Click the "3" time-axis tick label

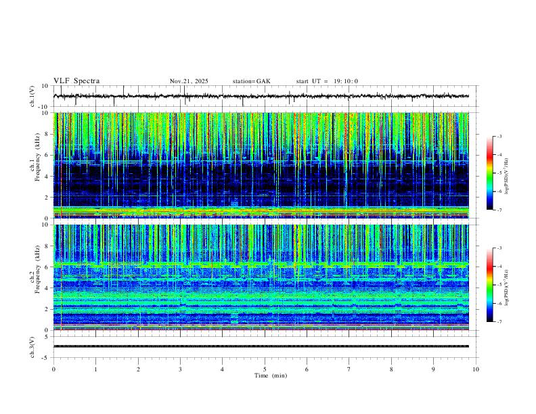click(180, 369)
